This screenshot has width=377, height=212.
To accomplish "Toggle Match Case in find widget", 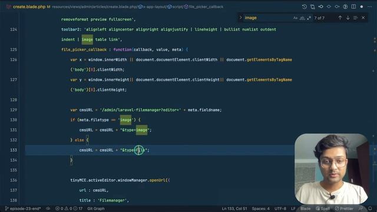I will click(295, 18).
